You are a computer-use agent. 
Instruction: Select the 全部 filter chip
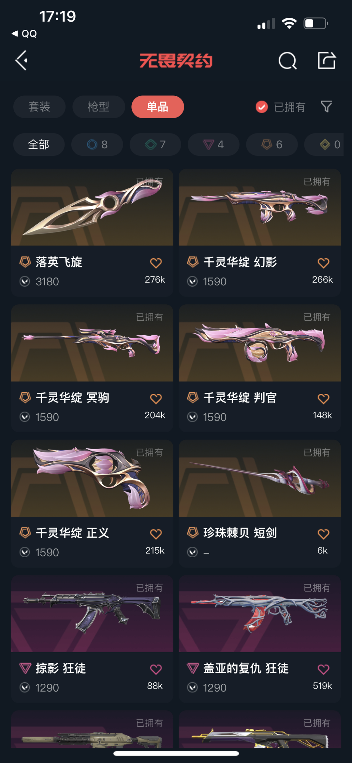point(39,144)
